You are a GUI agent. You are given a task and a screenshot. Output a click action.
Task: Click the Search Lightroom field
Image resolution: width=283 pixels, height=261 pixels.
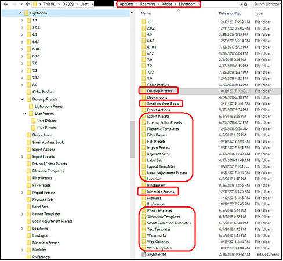pyautogui.click(x=267, y=4)
